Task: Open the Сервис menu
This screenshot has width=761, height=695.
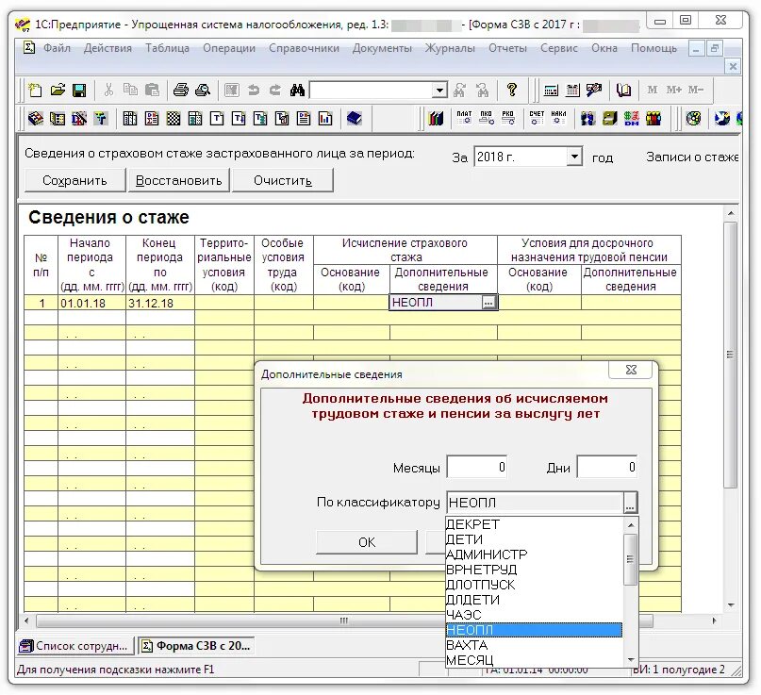Action: click(559, 48)
